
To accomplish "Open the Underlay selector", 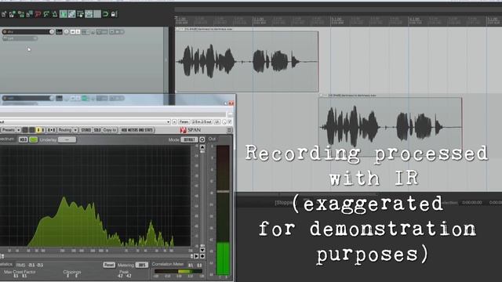I will point(67,139).
